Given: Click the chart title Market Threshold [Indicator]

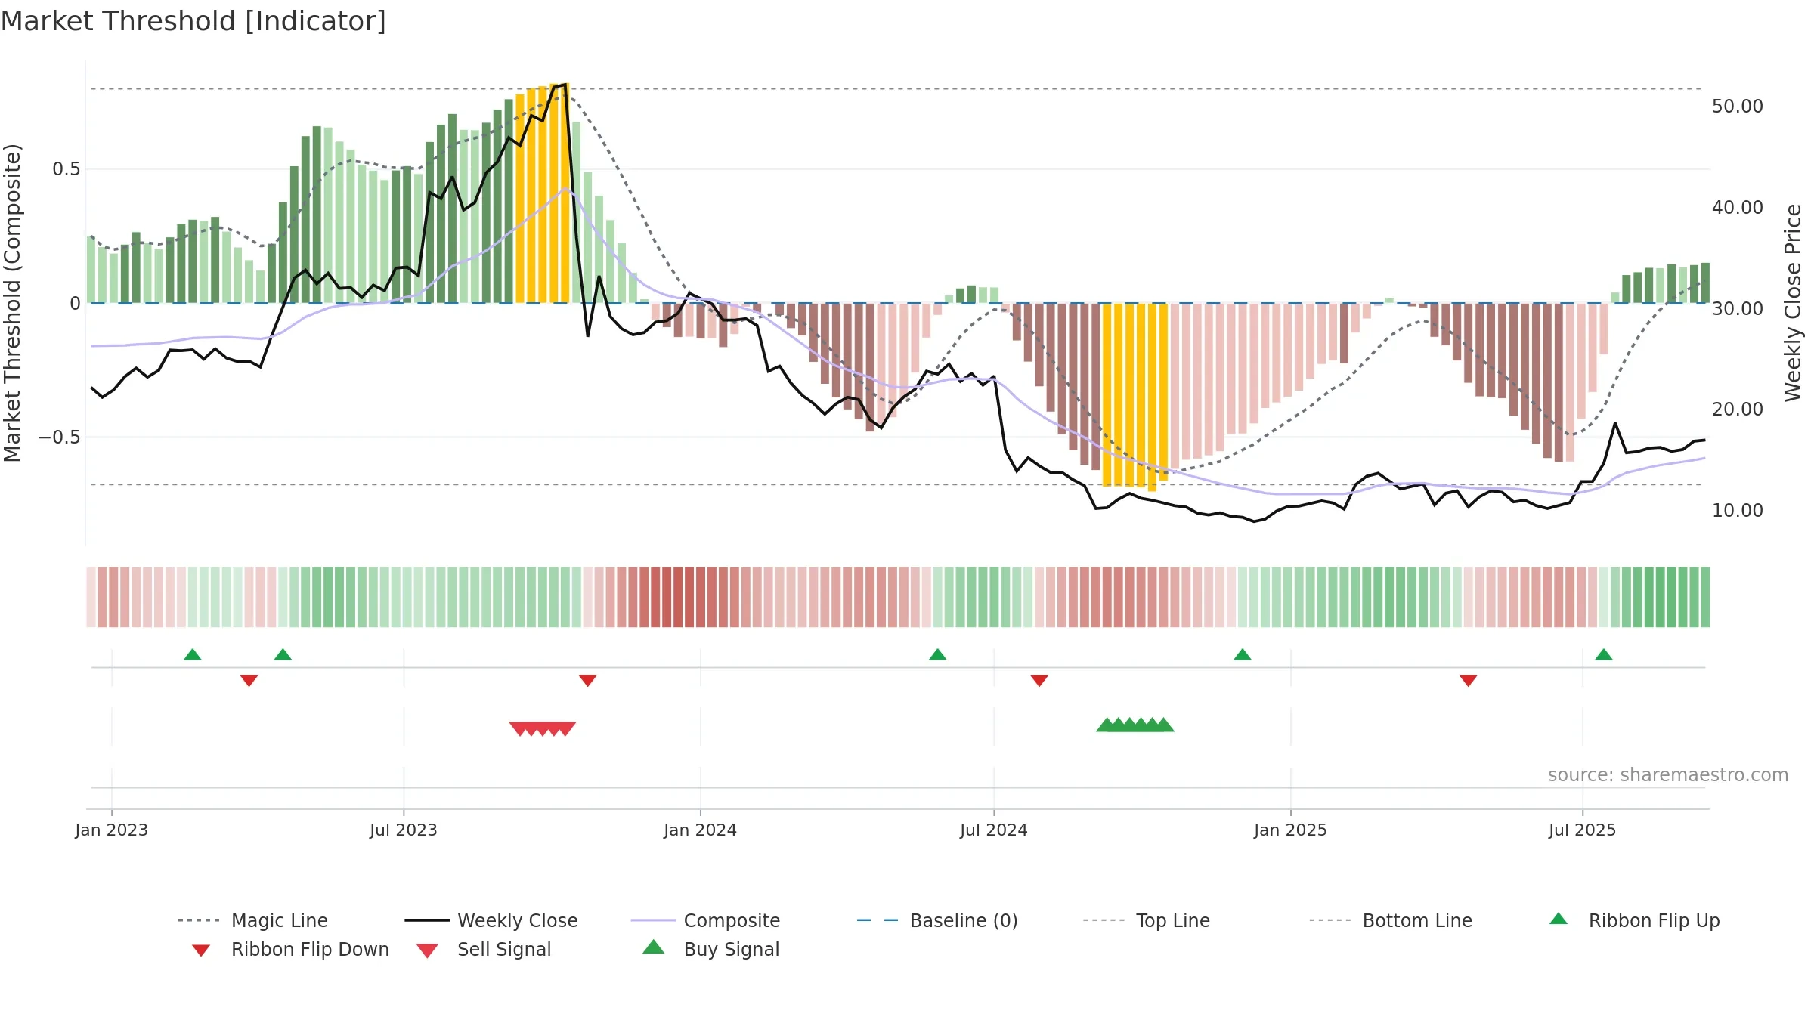Looking at the screenshot, I should (x=193, y=21).
